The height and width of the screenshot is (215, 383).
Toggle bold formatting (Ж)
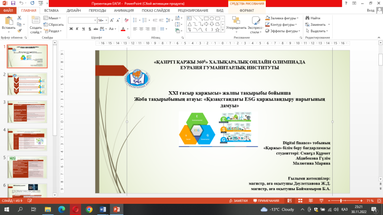71,29
